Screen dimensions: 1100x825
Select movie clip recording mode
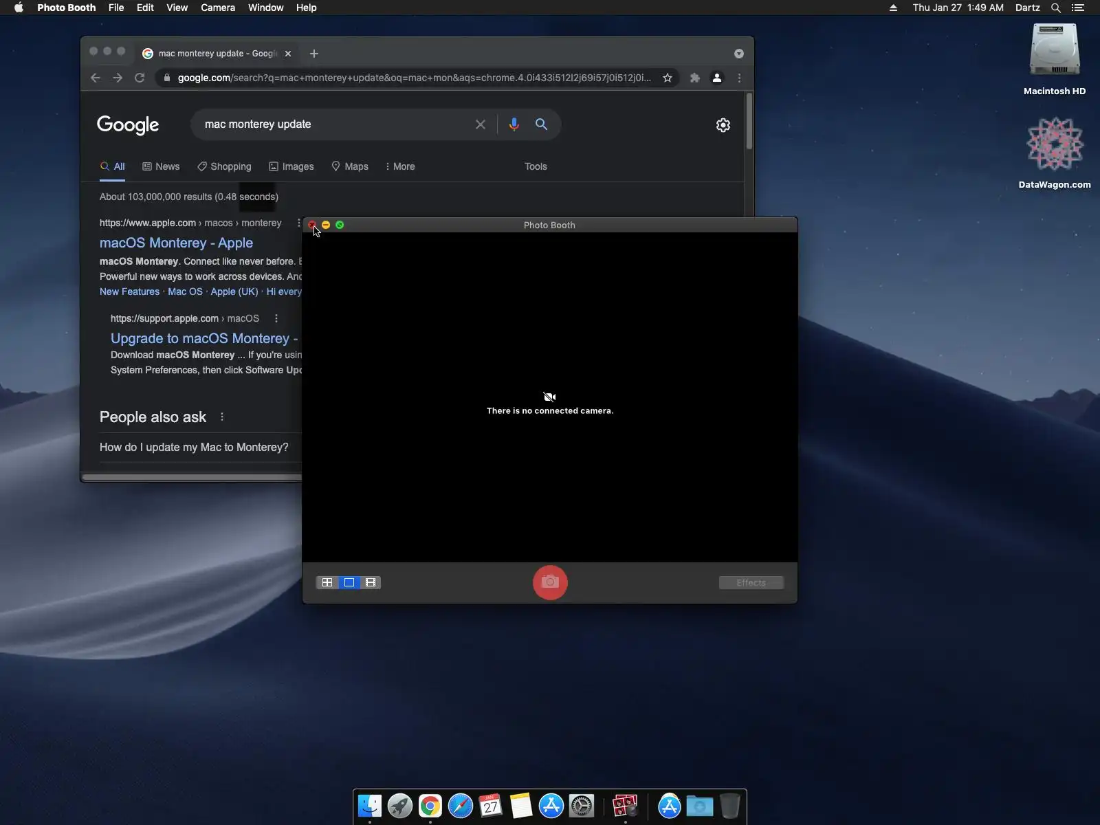point(371,582)
